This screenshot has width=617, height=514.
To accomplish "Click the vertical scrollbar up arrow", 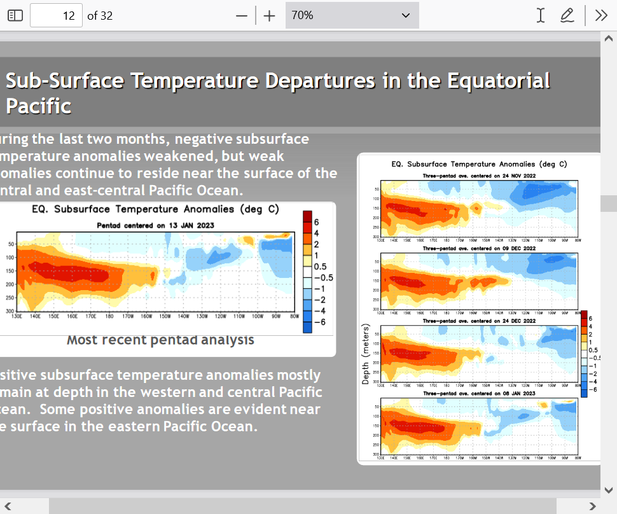I will click(x=608, y=39).
